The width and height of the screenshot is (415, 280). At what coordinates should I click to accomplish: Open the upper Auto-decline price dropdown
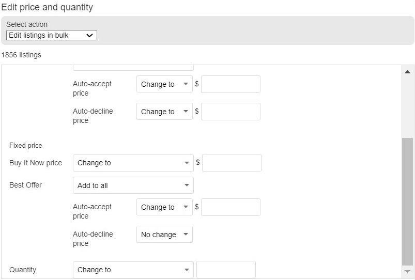[164, 112]
